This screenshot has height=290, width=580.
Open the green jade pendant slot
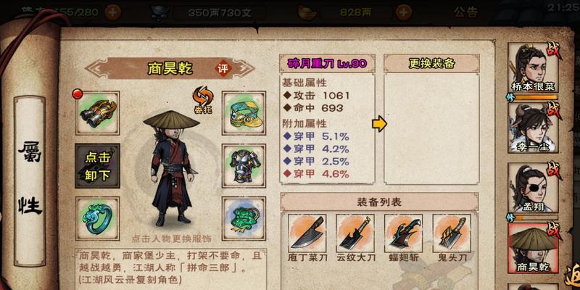pyautogui.click(x=244, y=219)
